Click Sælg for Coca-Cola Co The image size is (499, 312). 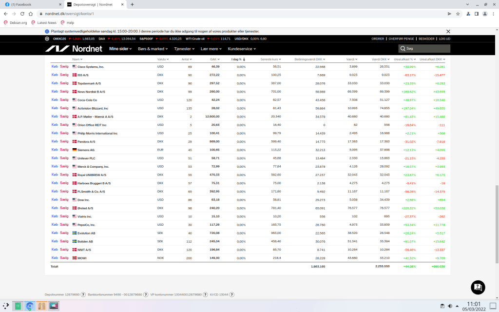(x=64, y=99)
